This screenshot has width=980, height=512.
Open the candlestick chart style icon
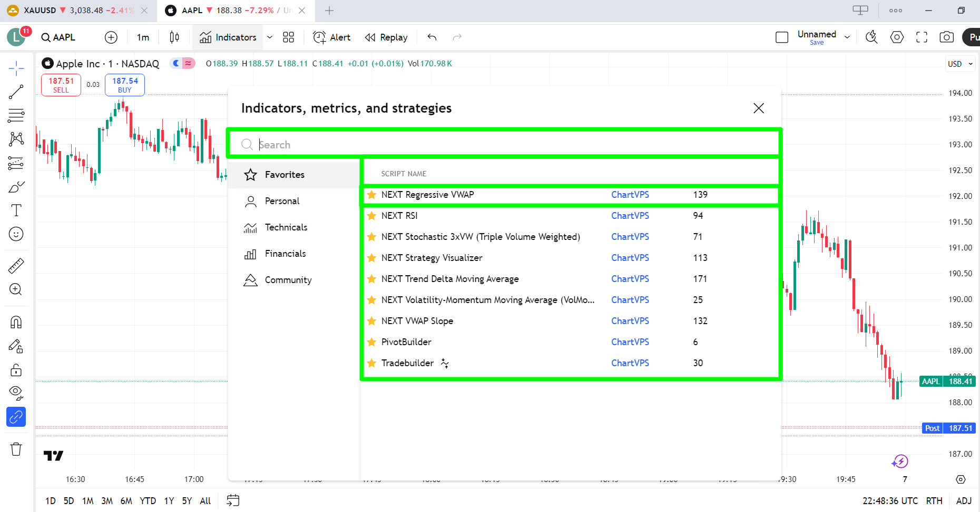(174, 37)
